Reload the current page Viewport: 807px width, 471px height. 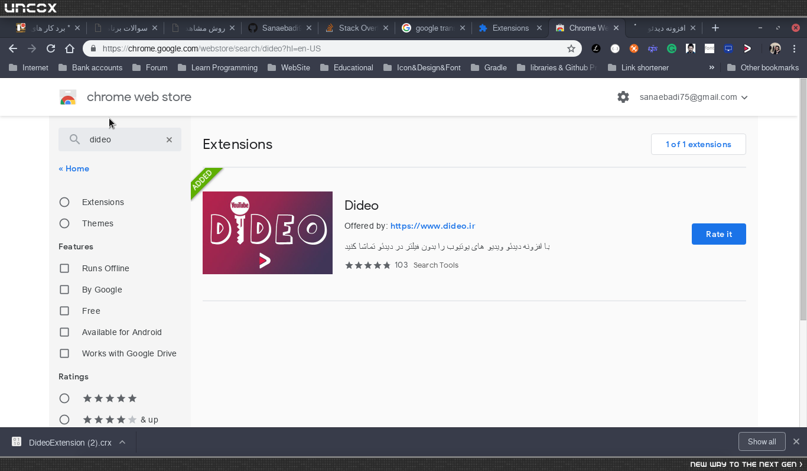[51, 48]
